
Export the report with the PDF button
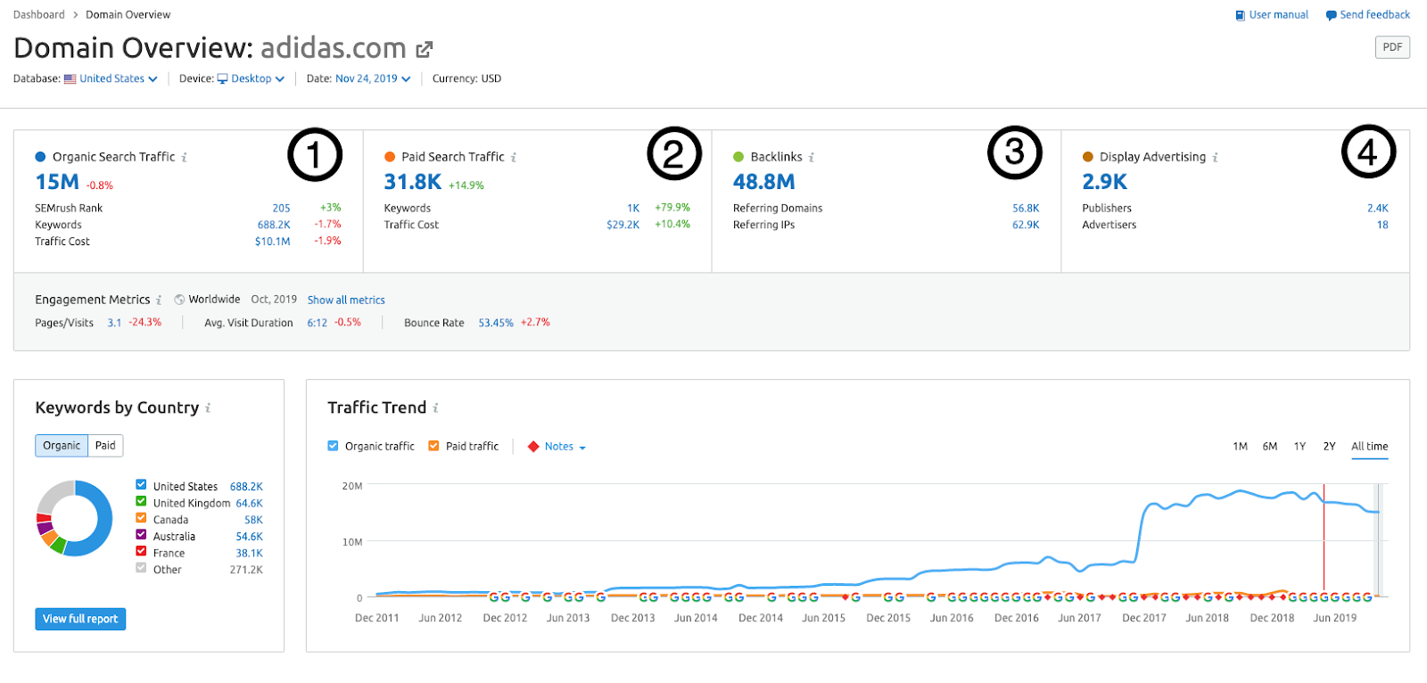[x=1392, y=47]
